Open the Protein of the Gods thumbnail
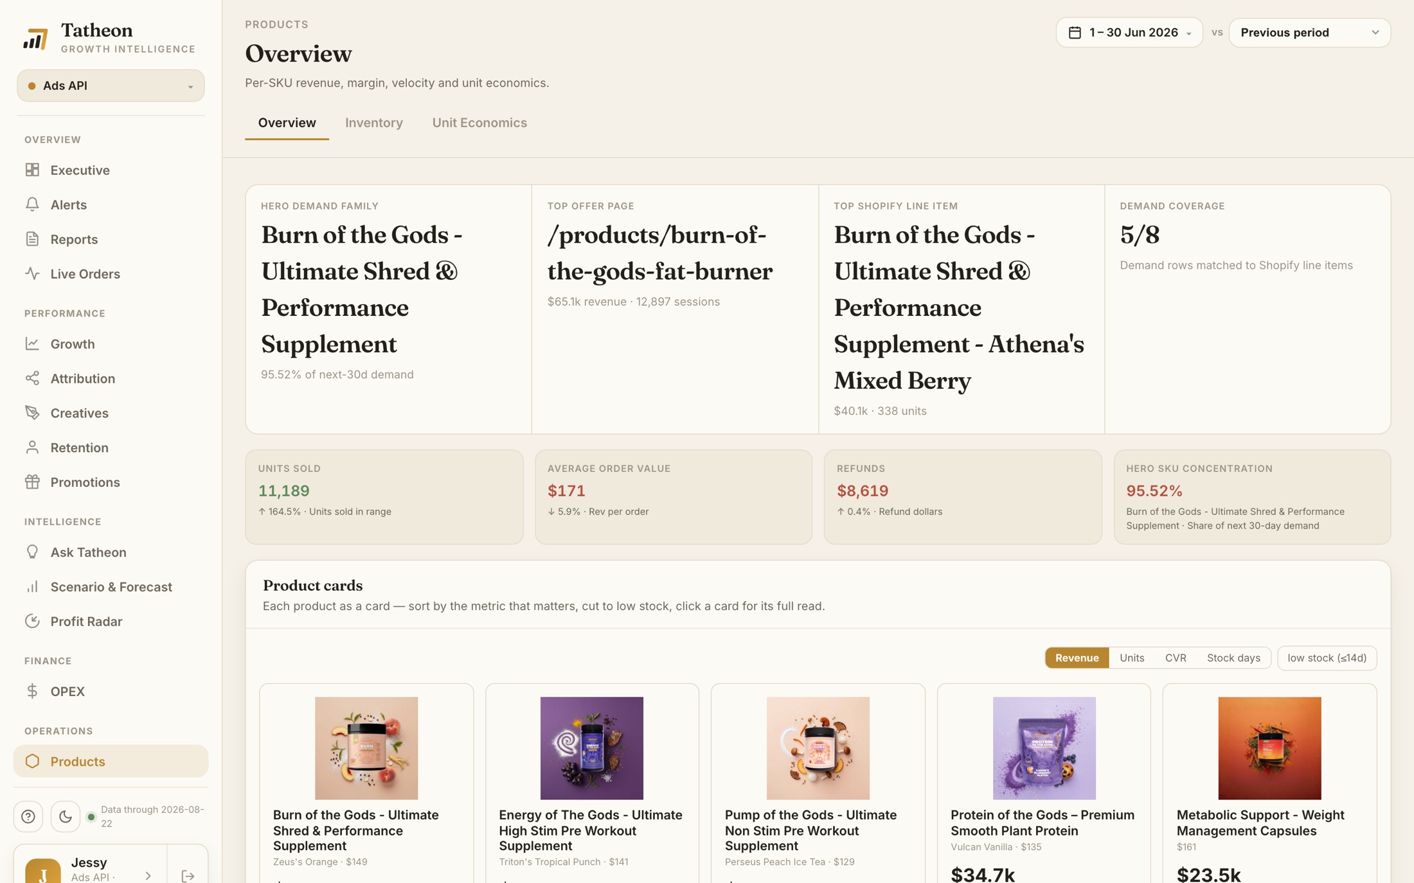 pyautogui.click(x=1043, y=747)
